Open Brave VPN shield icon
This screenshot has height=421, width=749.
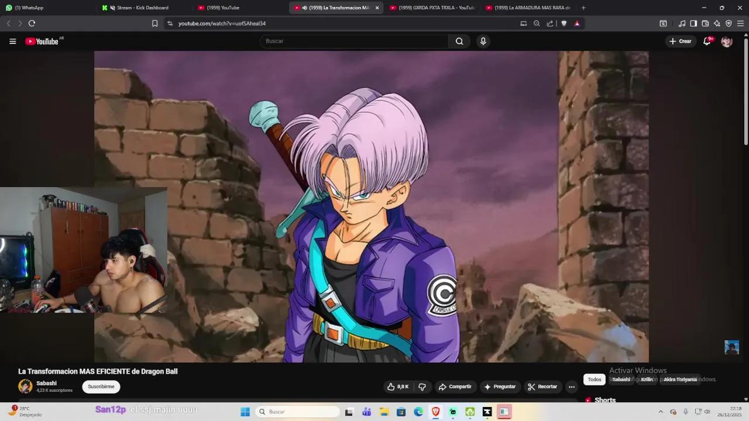[x=729, y=23]
